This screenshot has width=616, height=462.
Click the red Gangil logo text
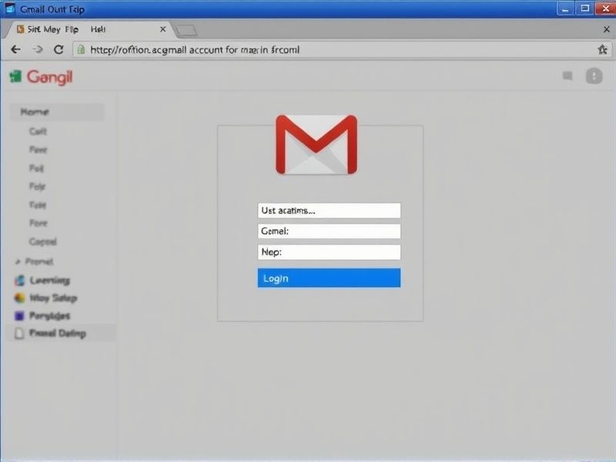49,77
